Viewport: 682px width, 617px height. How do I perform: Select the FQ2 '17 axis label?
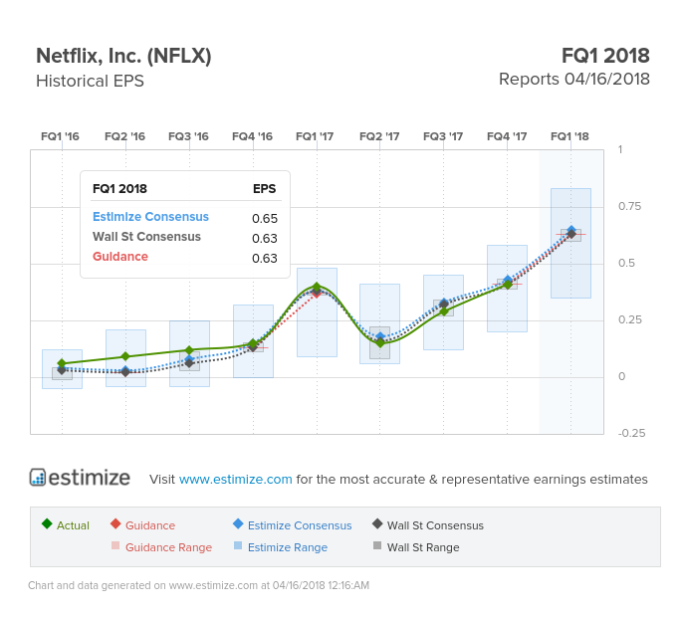pyautogui.click(x=379, y=136)
